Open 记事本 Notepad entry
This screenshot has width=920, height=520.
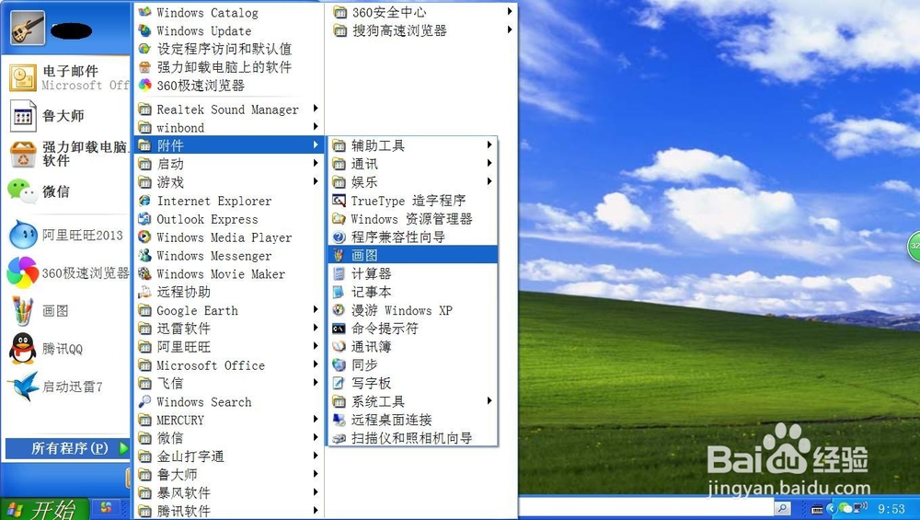[x=412, y=292]
